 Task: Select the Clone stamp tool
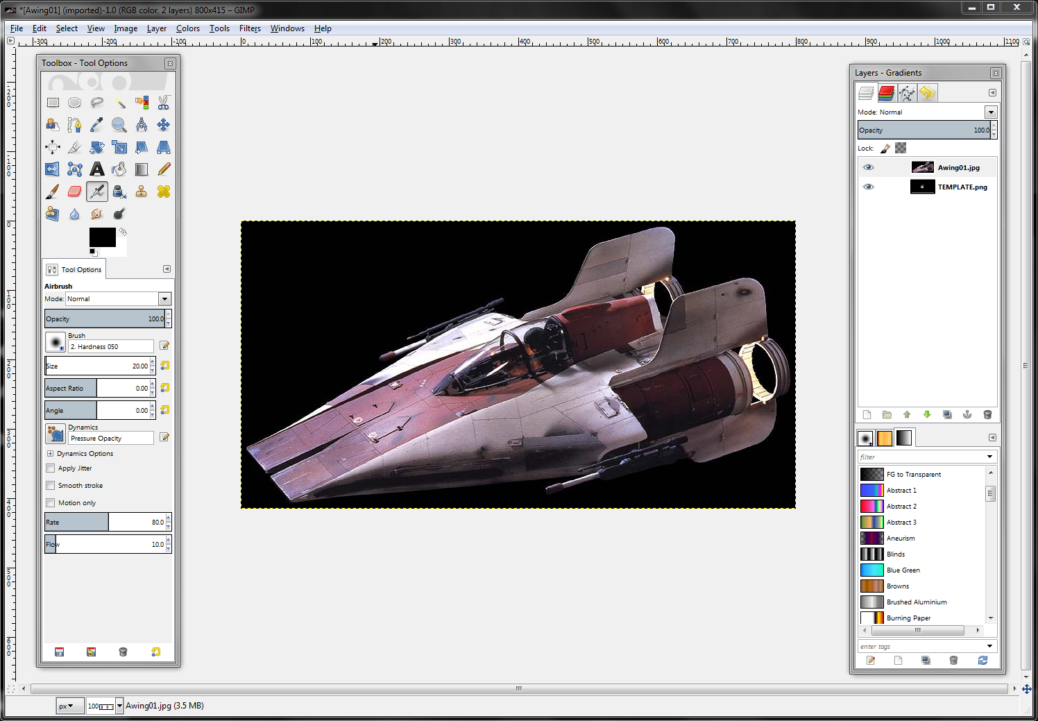(x=142, y=192)
